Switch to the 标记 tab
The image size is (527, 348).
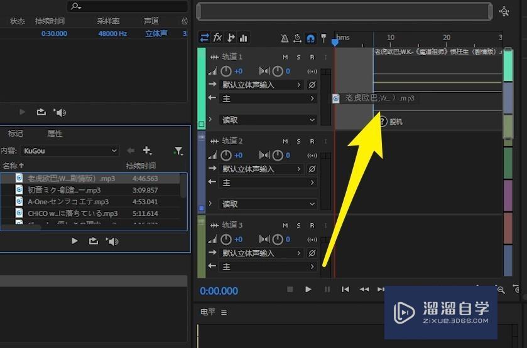pyautogui.click(x=16, y=134)
